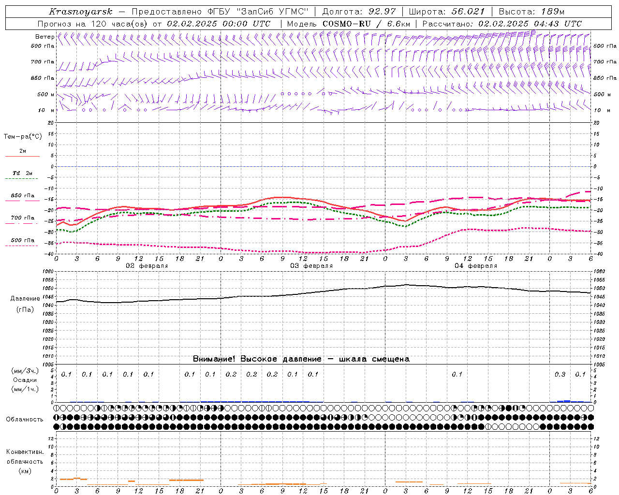
Task: Click the '2м' temperature legend entry
Action: (23, 151)
